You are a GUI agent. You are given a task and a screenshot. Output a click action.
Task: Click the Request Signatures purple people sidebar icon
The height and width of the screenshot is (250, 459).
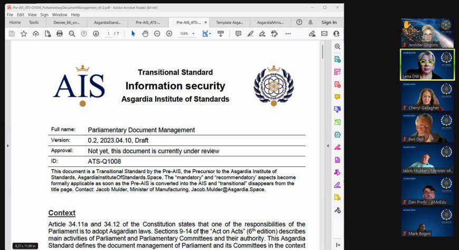tap(337, 172)
